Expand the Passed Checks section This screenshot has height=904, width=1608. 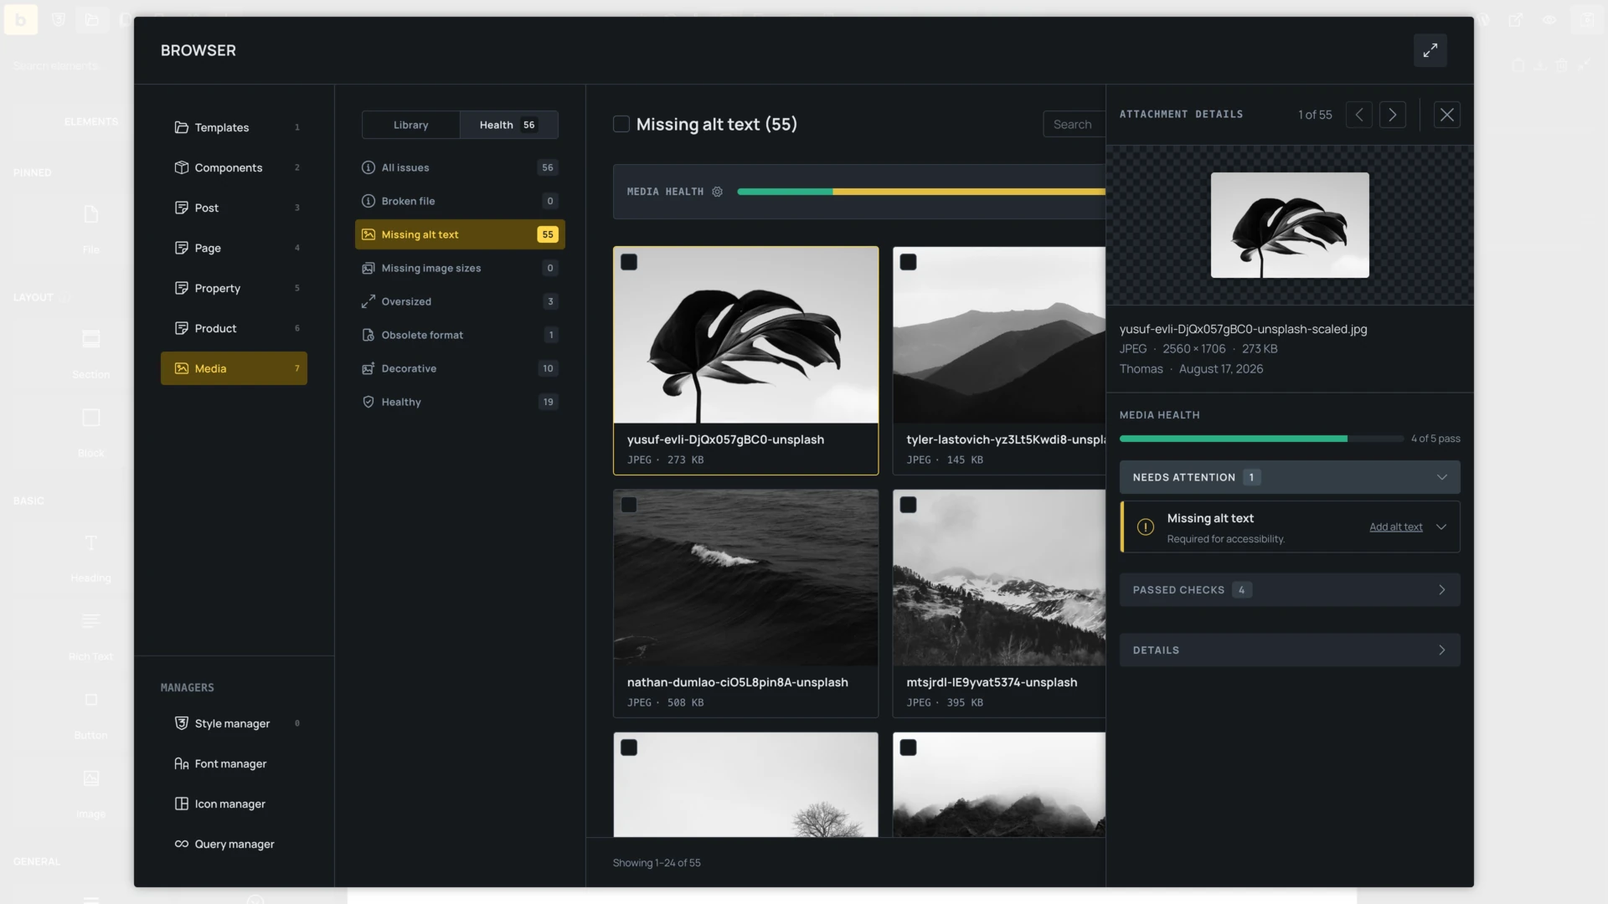coord(1290,590)
